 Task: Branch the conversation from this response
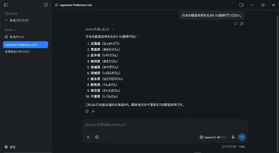[x=93, y=111]
